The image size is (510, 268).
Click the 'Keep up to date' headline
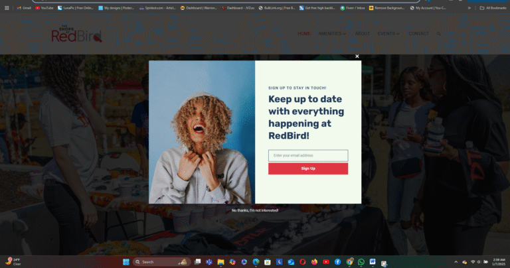[306, 117]
